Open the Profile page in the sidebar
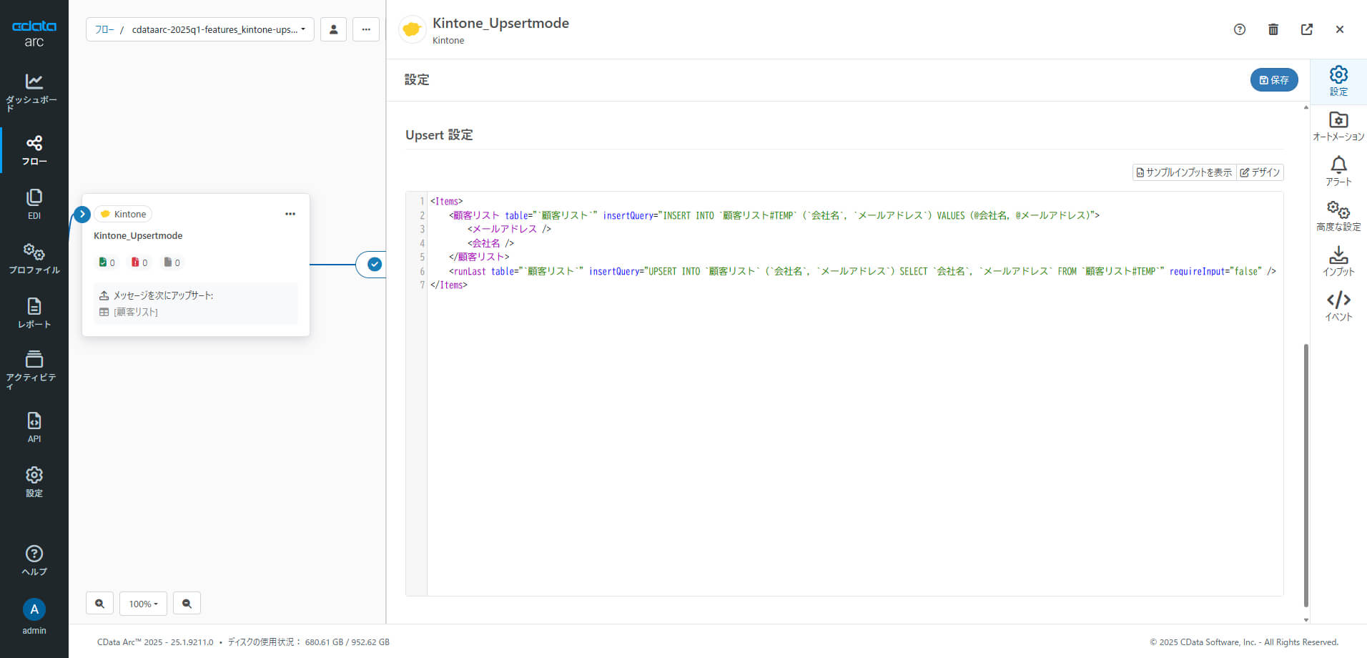 (34, 258)
